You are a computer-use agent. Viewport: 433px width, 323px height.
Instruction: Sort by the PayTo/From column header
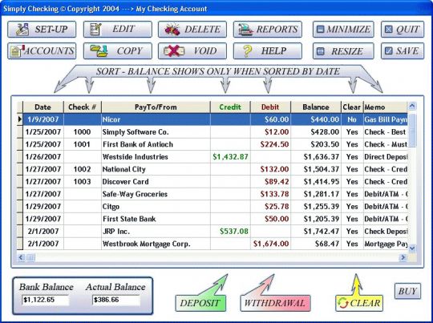[156, 107]
